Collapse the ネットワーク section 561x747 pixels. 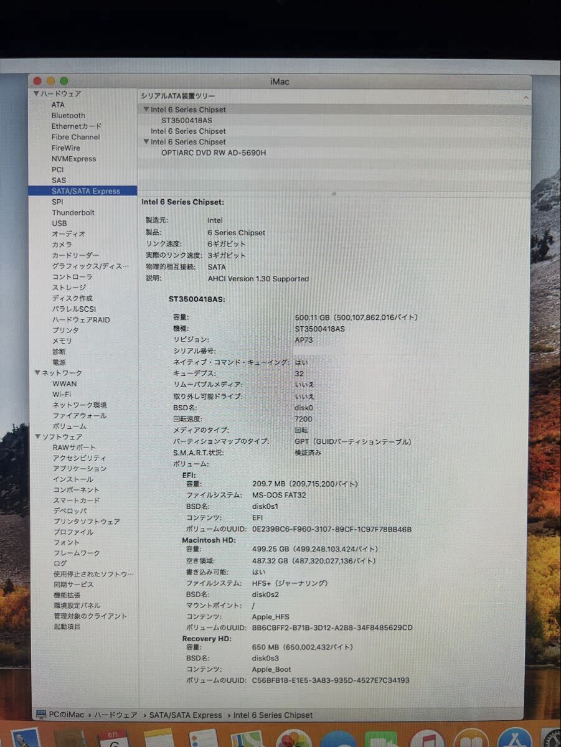pyautogui.click(x=37, y=373)
